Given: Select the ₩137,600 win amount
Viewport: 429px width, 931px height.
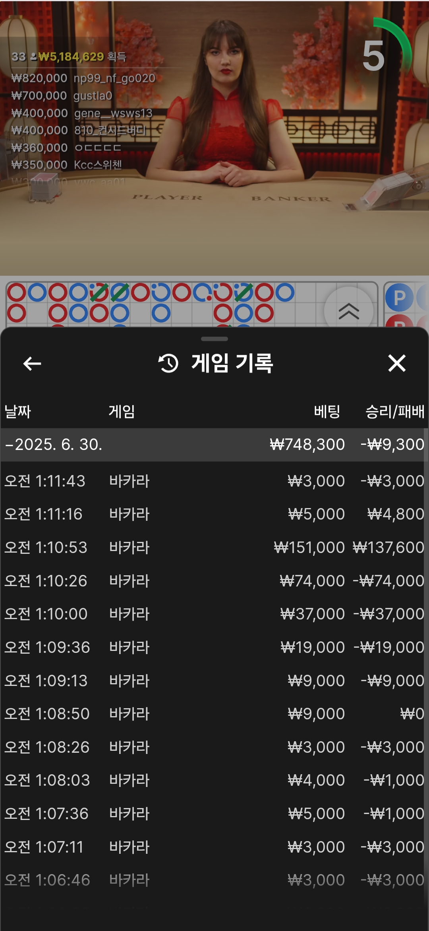Looking at the screenshot, I should [x=388, y=547].
